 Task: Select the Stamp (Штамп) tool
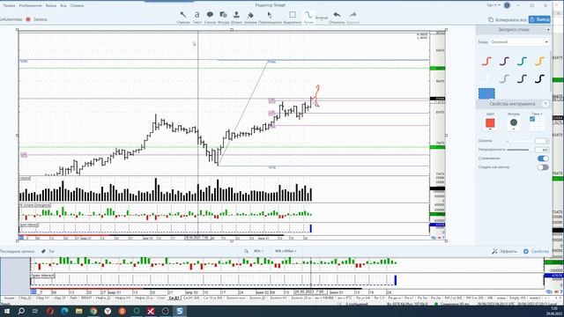click(236, 17)
